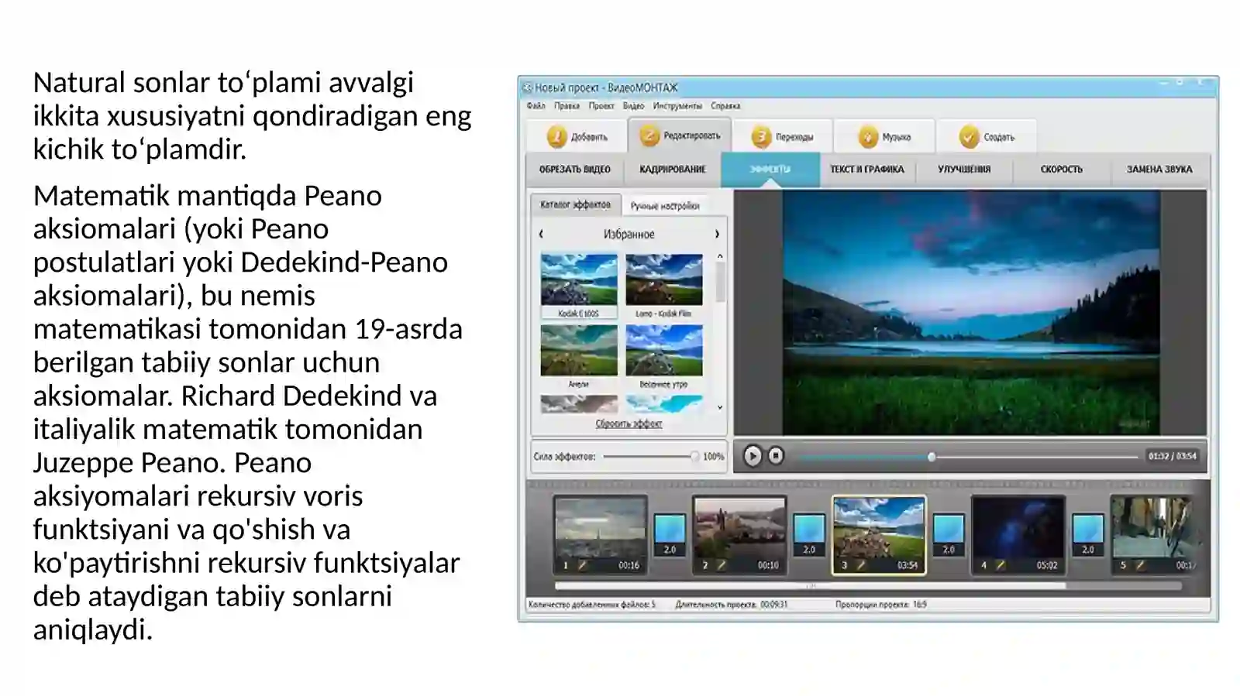Open the Ручные настройки sub-tab
Screen dimensions: 1240x696
click(665, 206)
